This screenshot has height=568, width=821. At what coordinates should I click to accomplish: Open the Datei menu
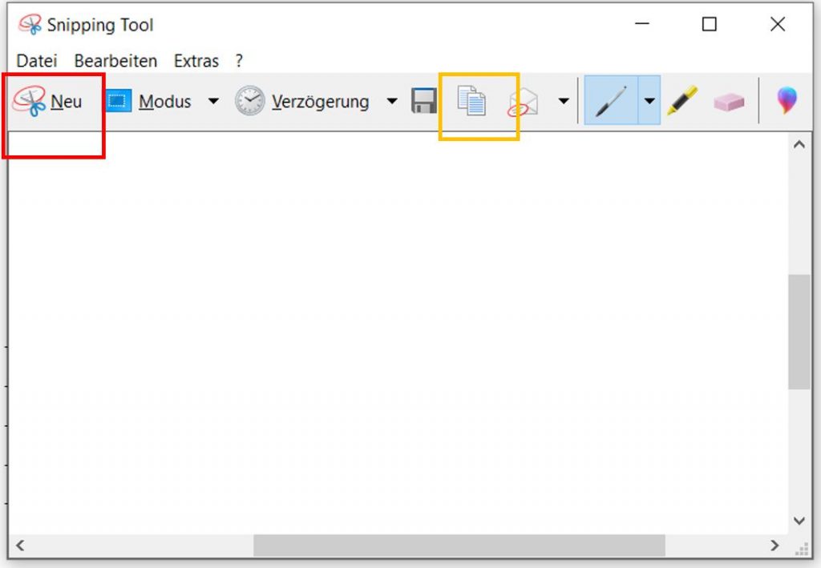point(37,61)
